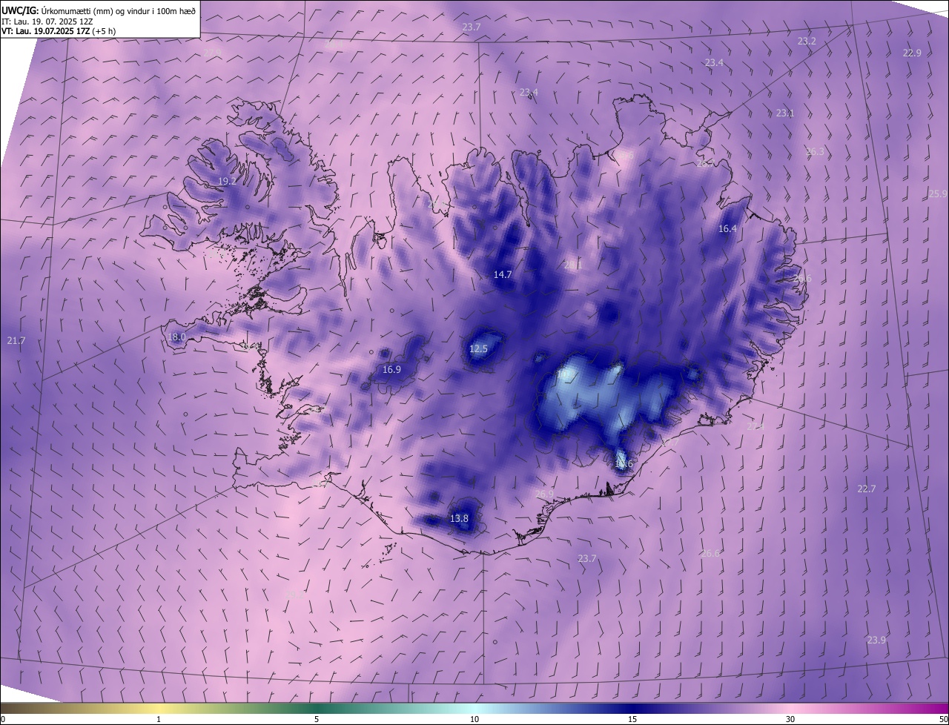Click the 19.2 value over the Westfjords
The width and height of the screenshot is (949, 725).
227,181
